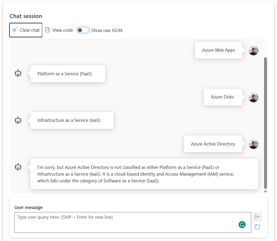Open the View code panel
The width and height of the screenshot is (277, 241).
pyautogui.click(x=59, y=30)
